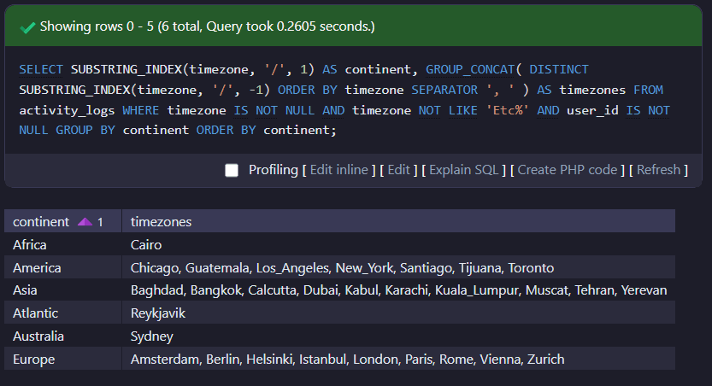Open the Edit link next to Edit inline
The height and width of the screenshot is (386, 712).
[x=398, y=170]
